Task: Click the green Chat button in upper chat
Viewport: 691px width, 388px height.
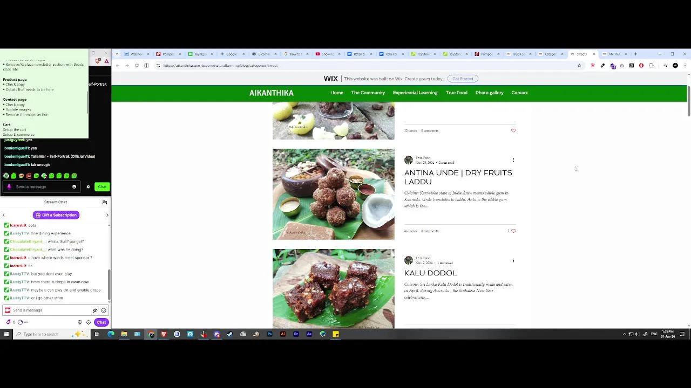Action: pos(102,187)
